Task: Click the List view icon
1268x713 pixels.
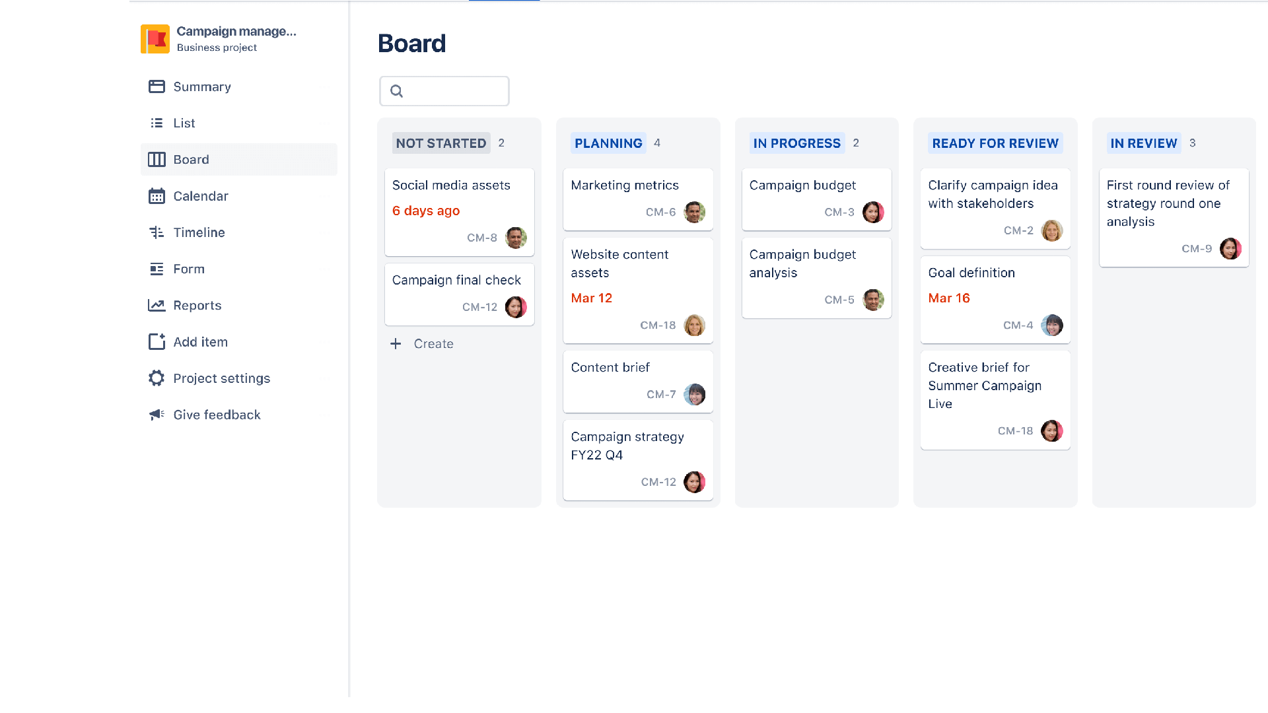Action: [x=157, y=123]
